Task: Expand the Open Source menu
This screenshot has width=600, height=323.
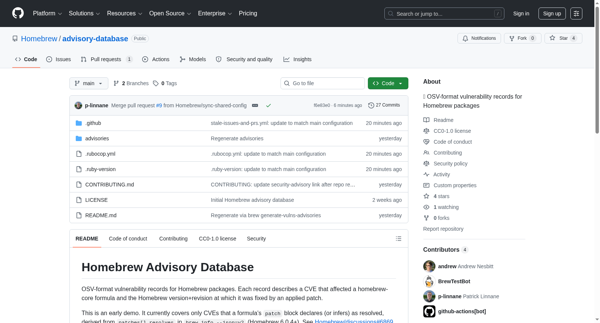Action: point(170,14)
